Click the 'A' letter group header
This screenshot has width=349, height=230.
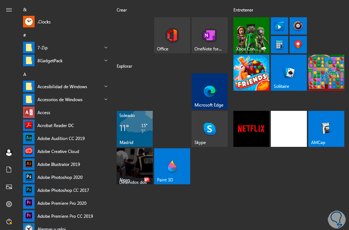pyautogui.click(x=25, y=74)
